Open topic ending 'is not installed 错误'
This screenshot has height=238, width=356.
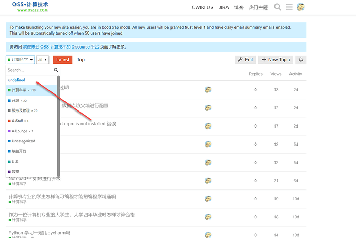pyautogui.click(x=88, y=124)
